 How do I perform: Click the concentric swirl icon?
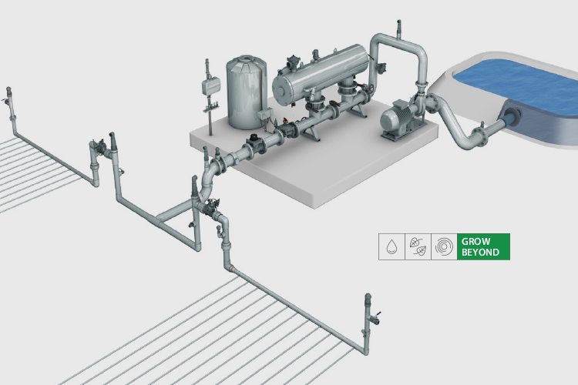tap(444, 246)
